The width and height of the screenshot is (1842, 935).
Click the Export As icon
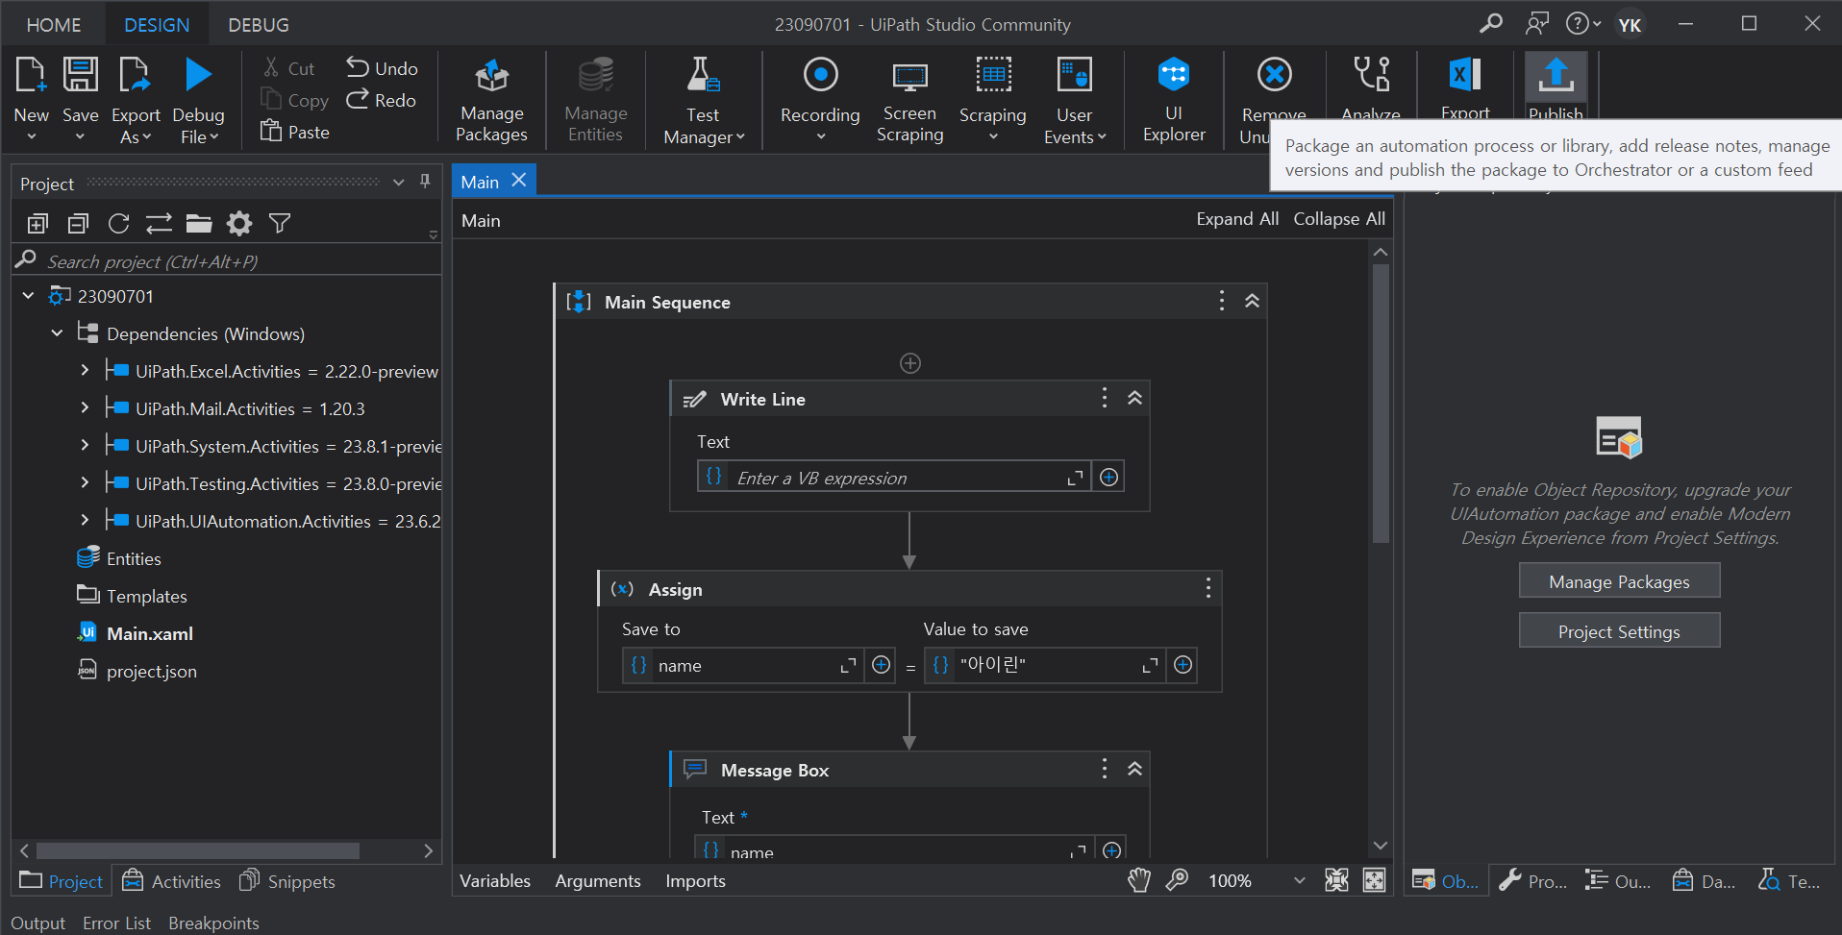(x=135, y=75)
